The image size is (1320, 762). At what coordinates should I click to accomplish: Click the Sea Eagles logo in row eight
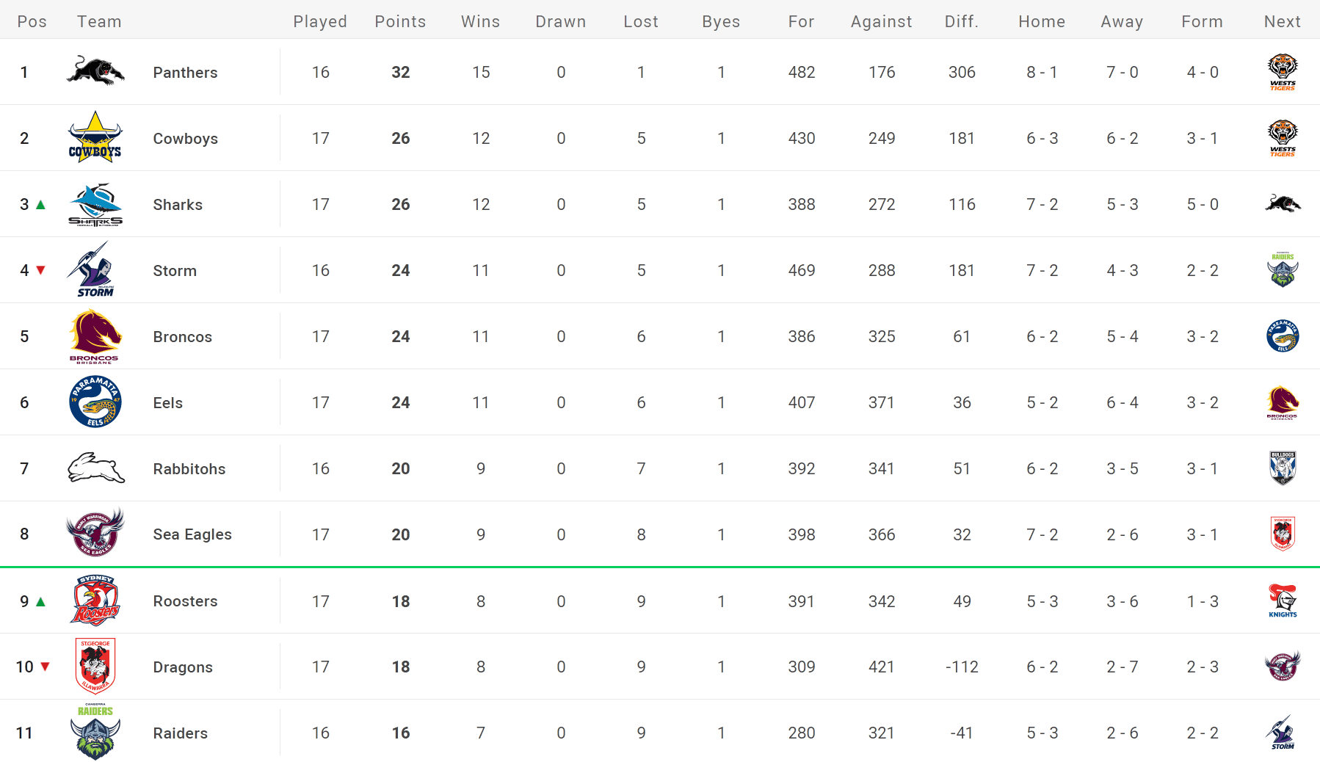[x=95, y=532]
